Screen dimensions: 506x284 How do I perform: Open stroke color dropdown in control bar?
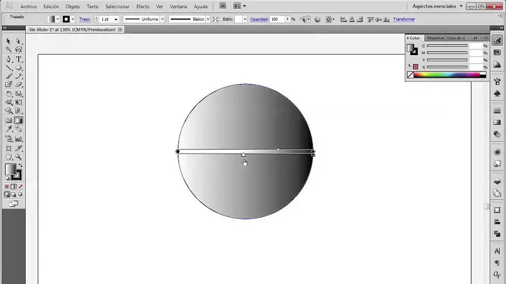(x=73, y=19)
